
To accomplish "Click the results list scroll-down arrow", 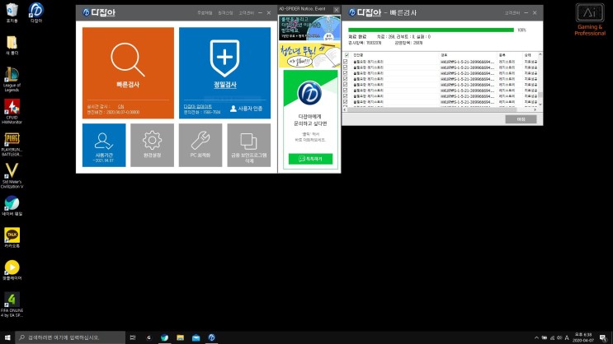I will pos(540,105).
